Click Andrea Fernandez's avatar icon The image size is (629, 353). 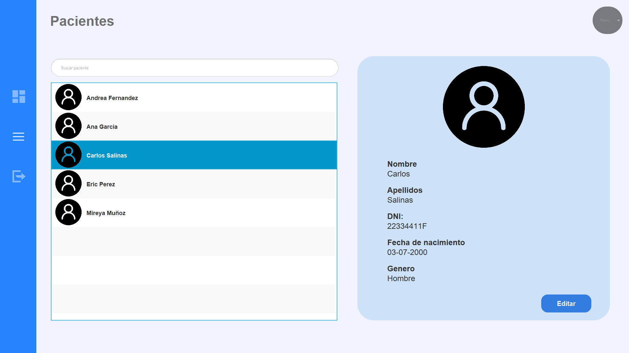pos(68,97)
